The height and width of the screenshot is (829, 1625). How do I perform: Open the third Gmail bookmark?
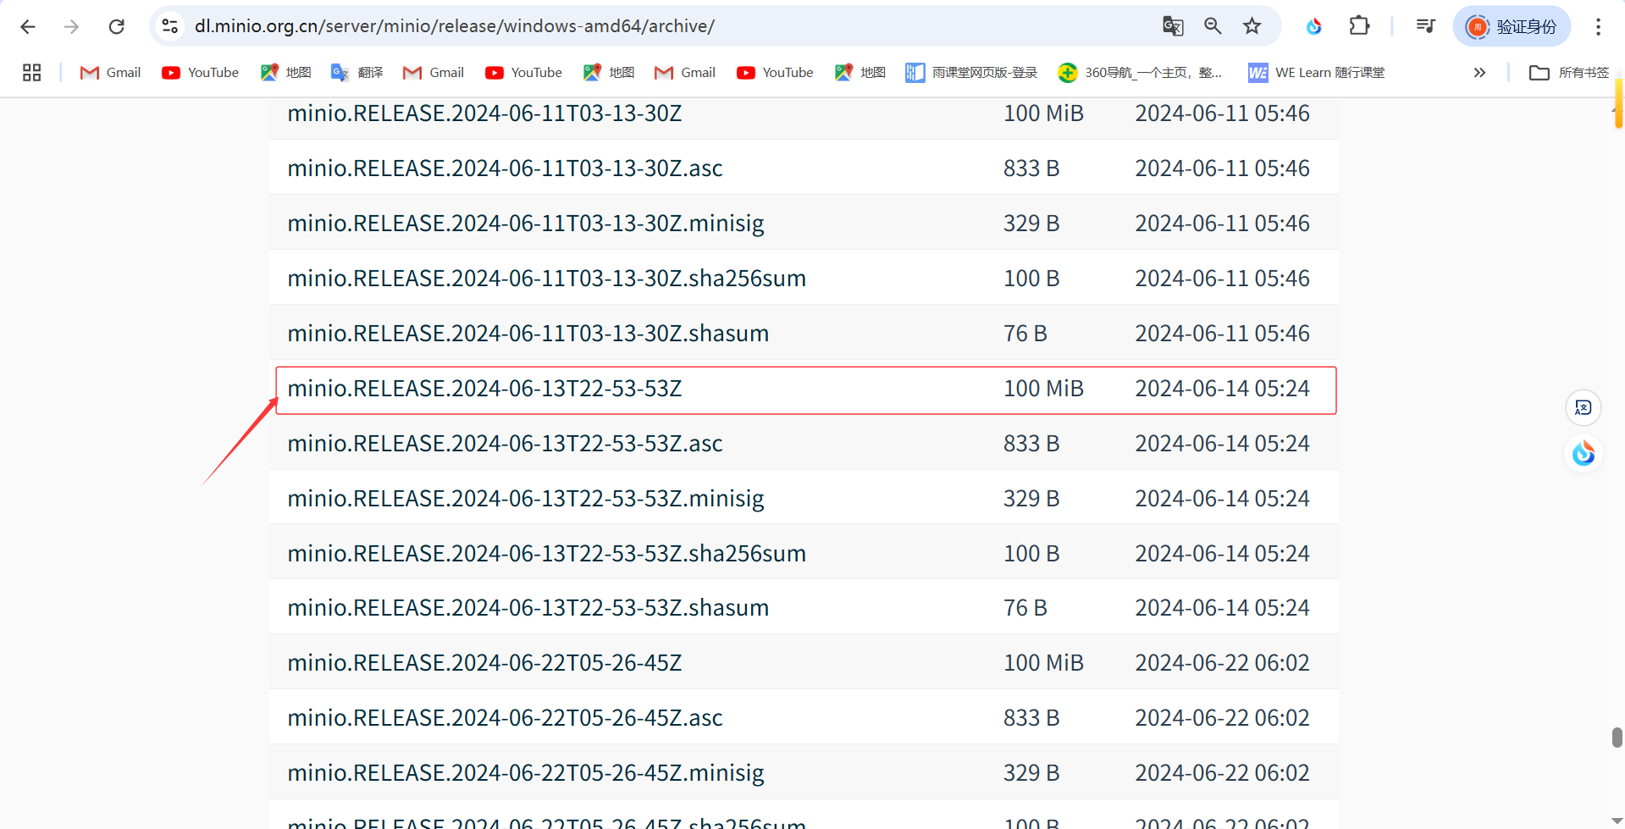click(x=685, y=73)
